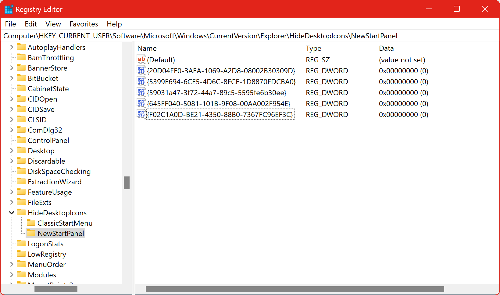
Task: Click the "(value not set)" data cell
Action: coord(402,60)
